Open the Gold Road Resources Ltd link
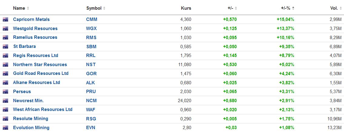This screenshot has width=344, height=134. click(x=41, y=73)
